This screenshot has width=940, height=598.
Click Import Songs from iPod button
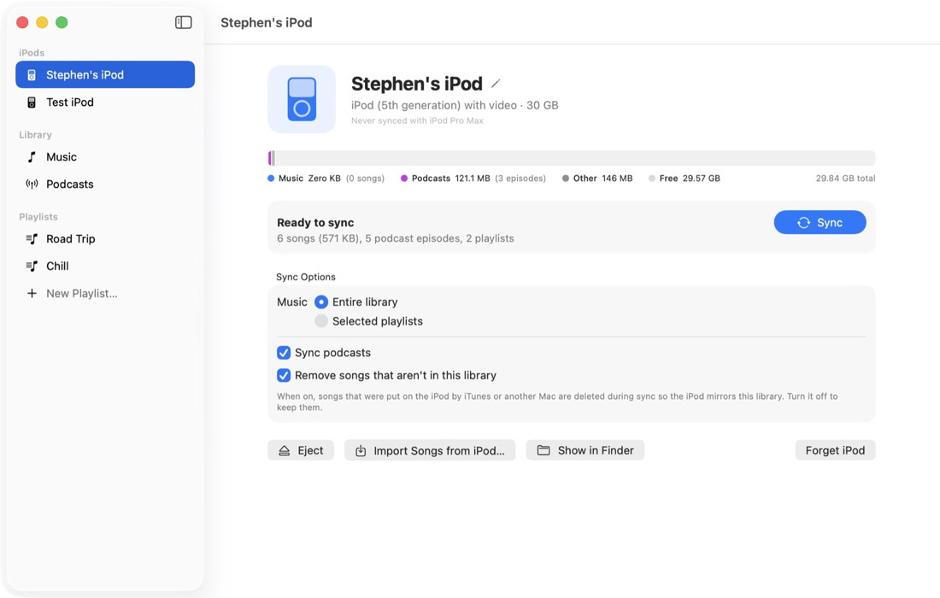click(430, 450)
